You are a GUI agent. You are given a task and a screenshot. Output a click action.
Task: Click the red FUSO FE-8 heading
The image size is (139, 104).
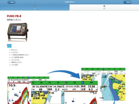14,16
